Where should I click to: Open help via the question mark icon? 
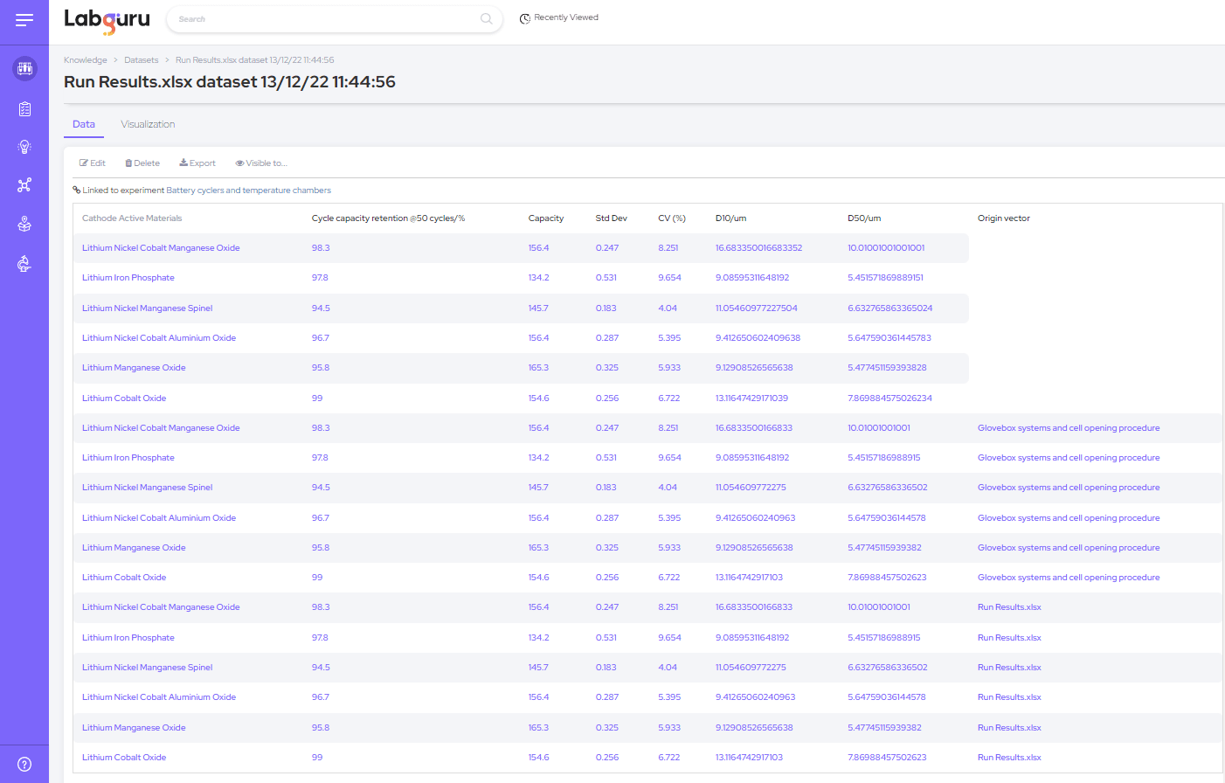tap(24, 763)
